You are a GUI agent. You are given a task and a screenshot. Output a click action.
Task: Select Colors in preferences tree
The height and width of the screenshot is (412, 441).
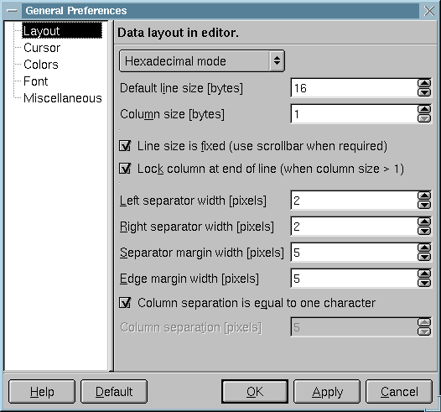(x=41, y=65)
